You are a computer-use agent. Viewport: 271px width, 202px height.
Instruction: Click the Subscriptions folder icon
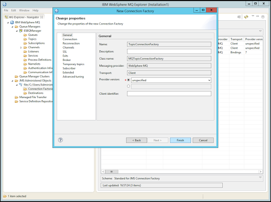[25, 43]
